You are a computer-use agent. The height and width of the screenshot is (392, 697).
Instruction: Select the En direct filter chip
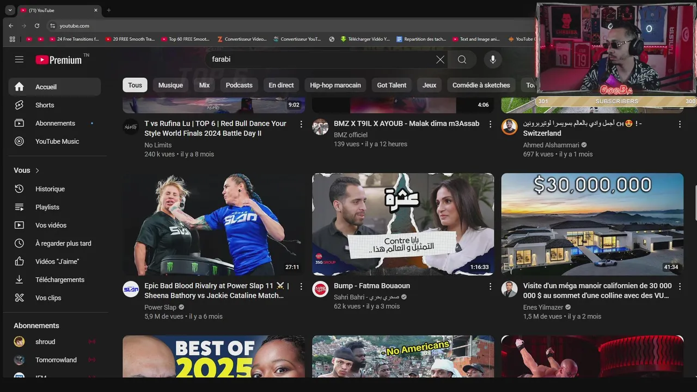[281, 85]
